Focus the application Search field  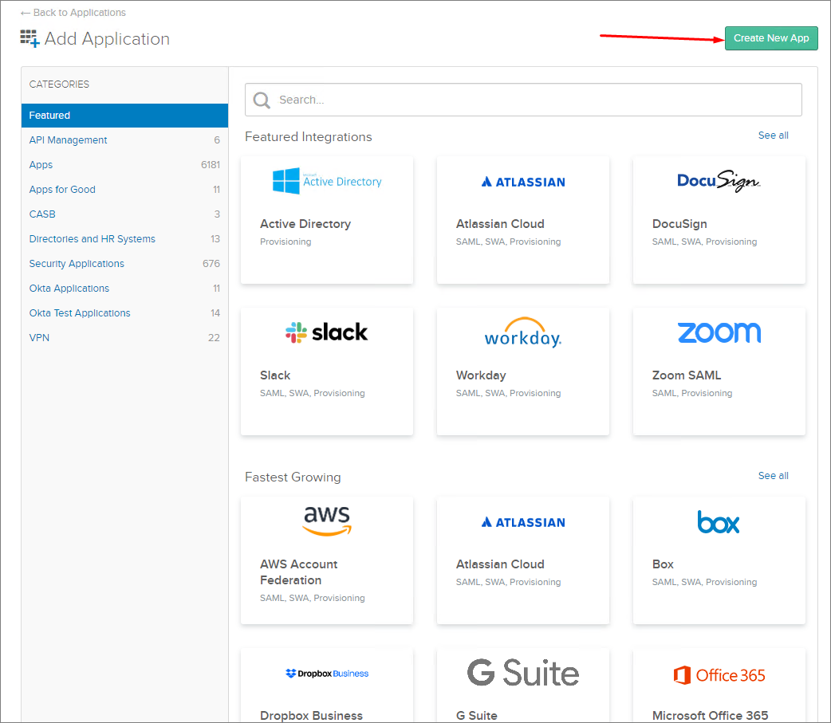pyautogui.click(x=523, y=100)
